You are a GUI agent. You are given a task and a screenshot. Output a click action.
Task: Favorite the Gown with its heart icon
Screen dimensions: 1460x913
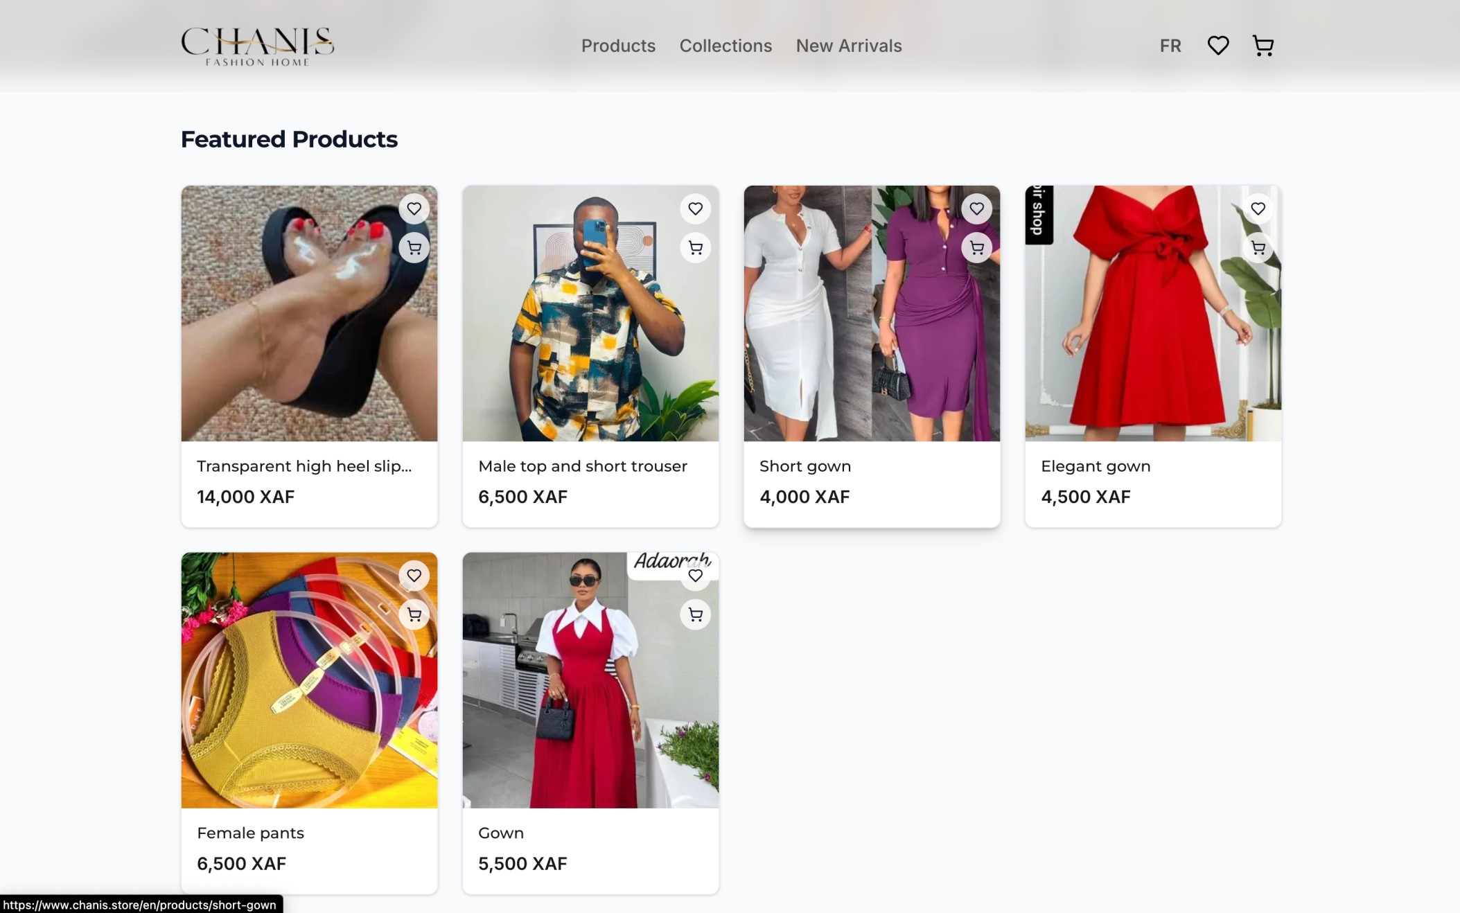pos(695,575)
